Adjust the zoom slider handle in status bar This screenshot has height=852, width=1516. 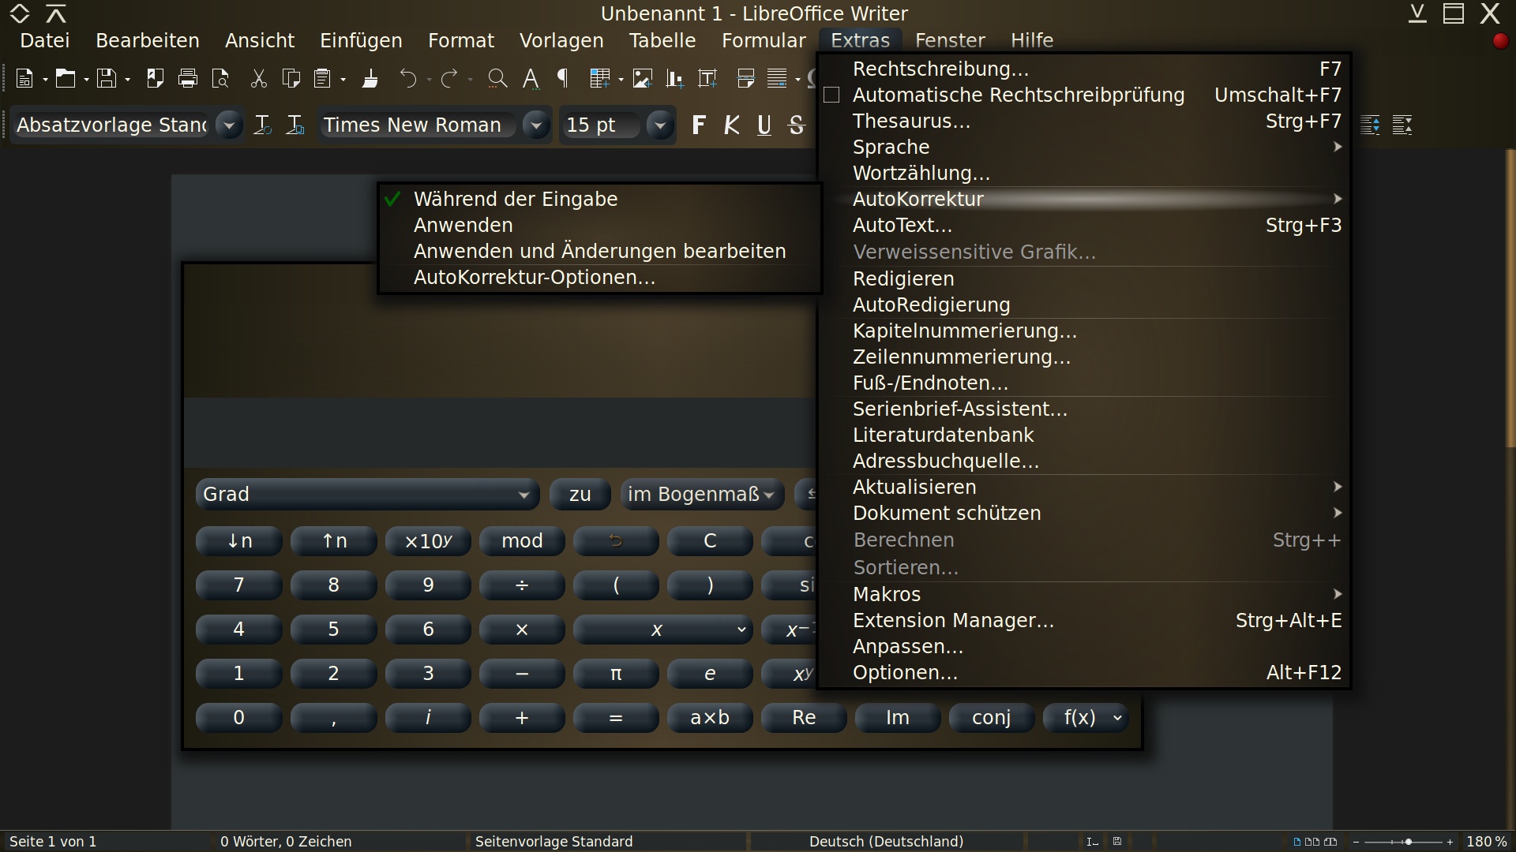[1408, 842]
